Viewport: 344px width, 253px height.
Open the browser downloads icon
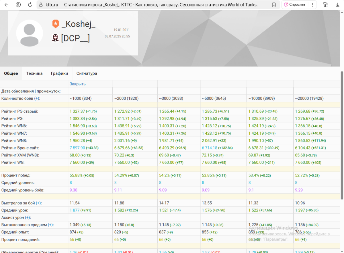click(337, 5)
